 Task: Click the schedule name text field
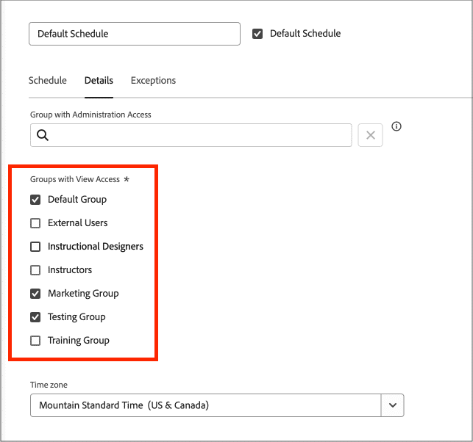(x=134, y=34)
